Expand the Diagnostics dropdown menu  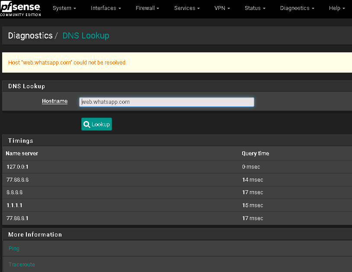[x=297, y=8]
